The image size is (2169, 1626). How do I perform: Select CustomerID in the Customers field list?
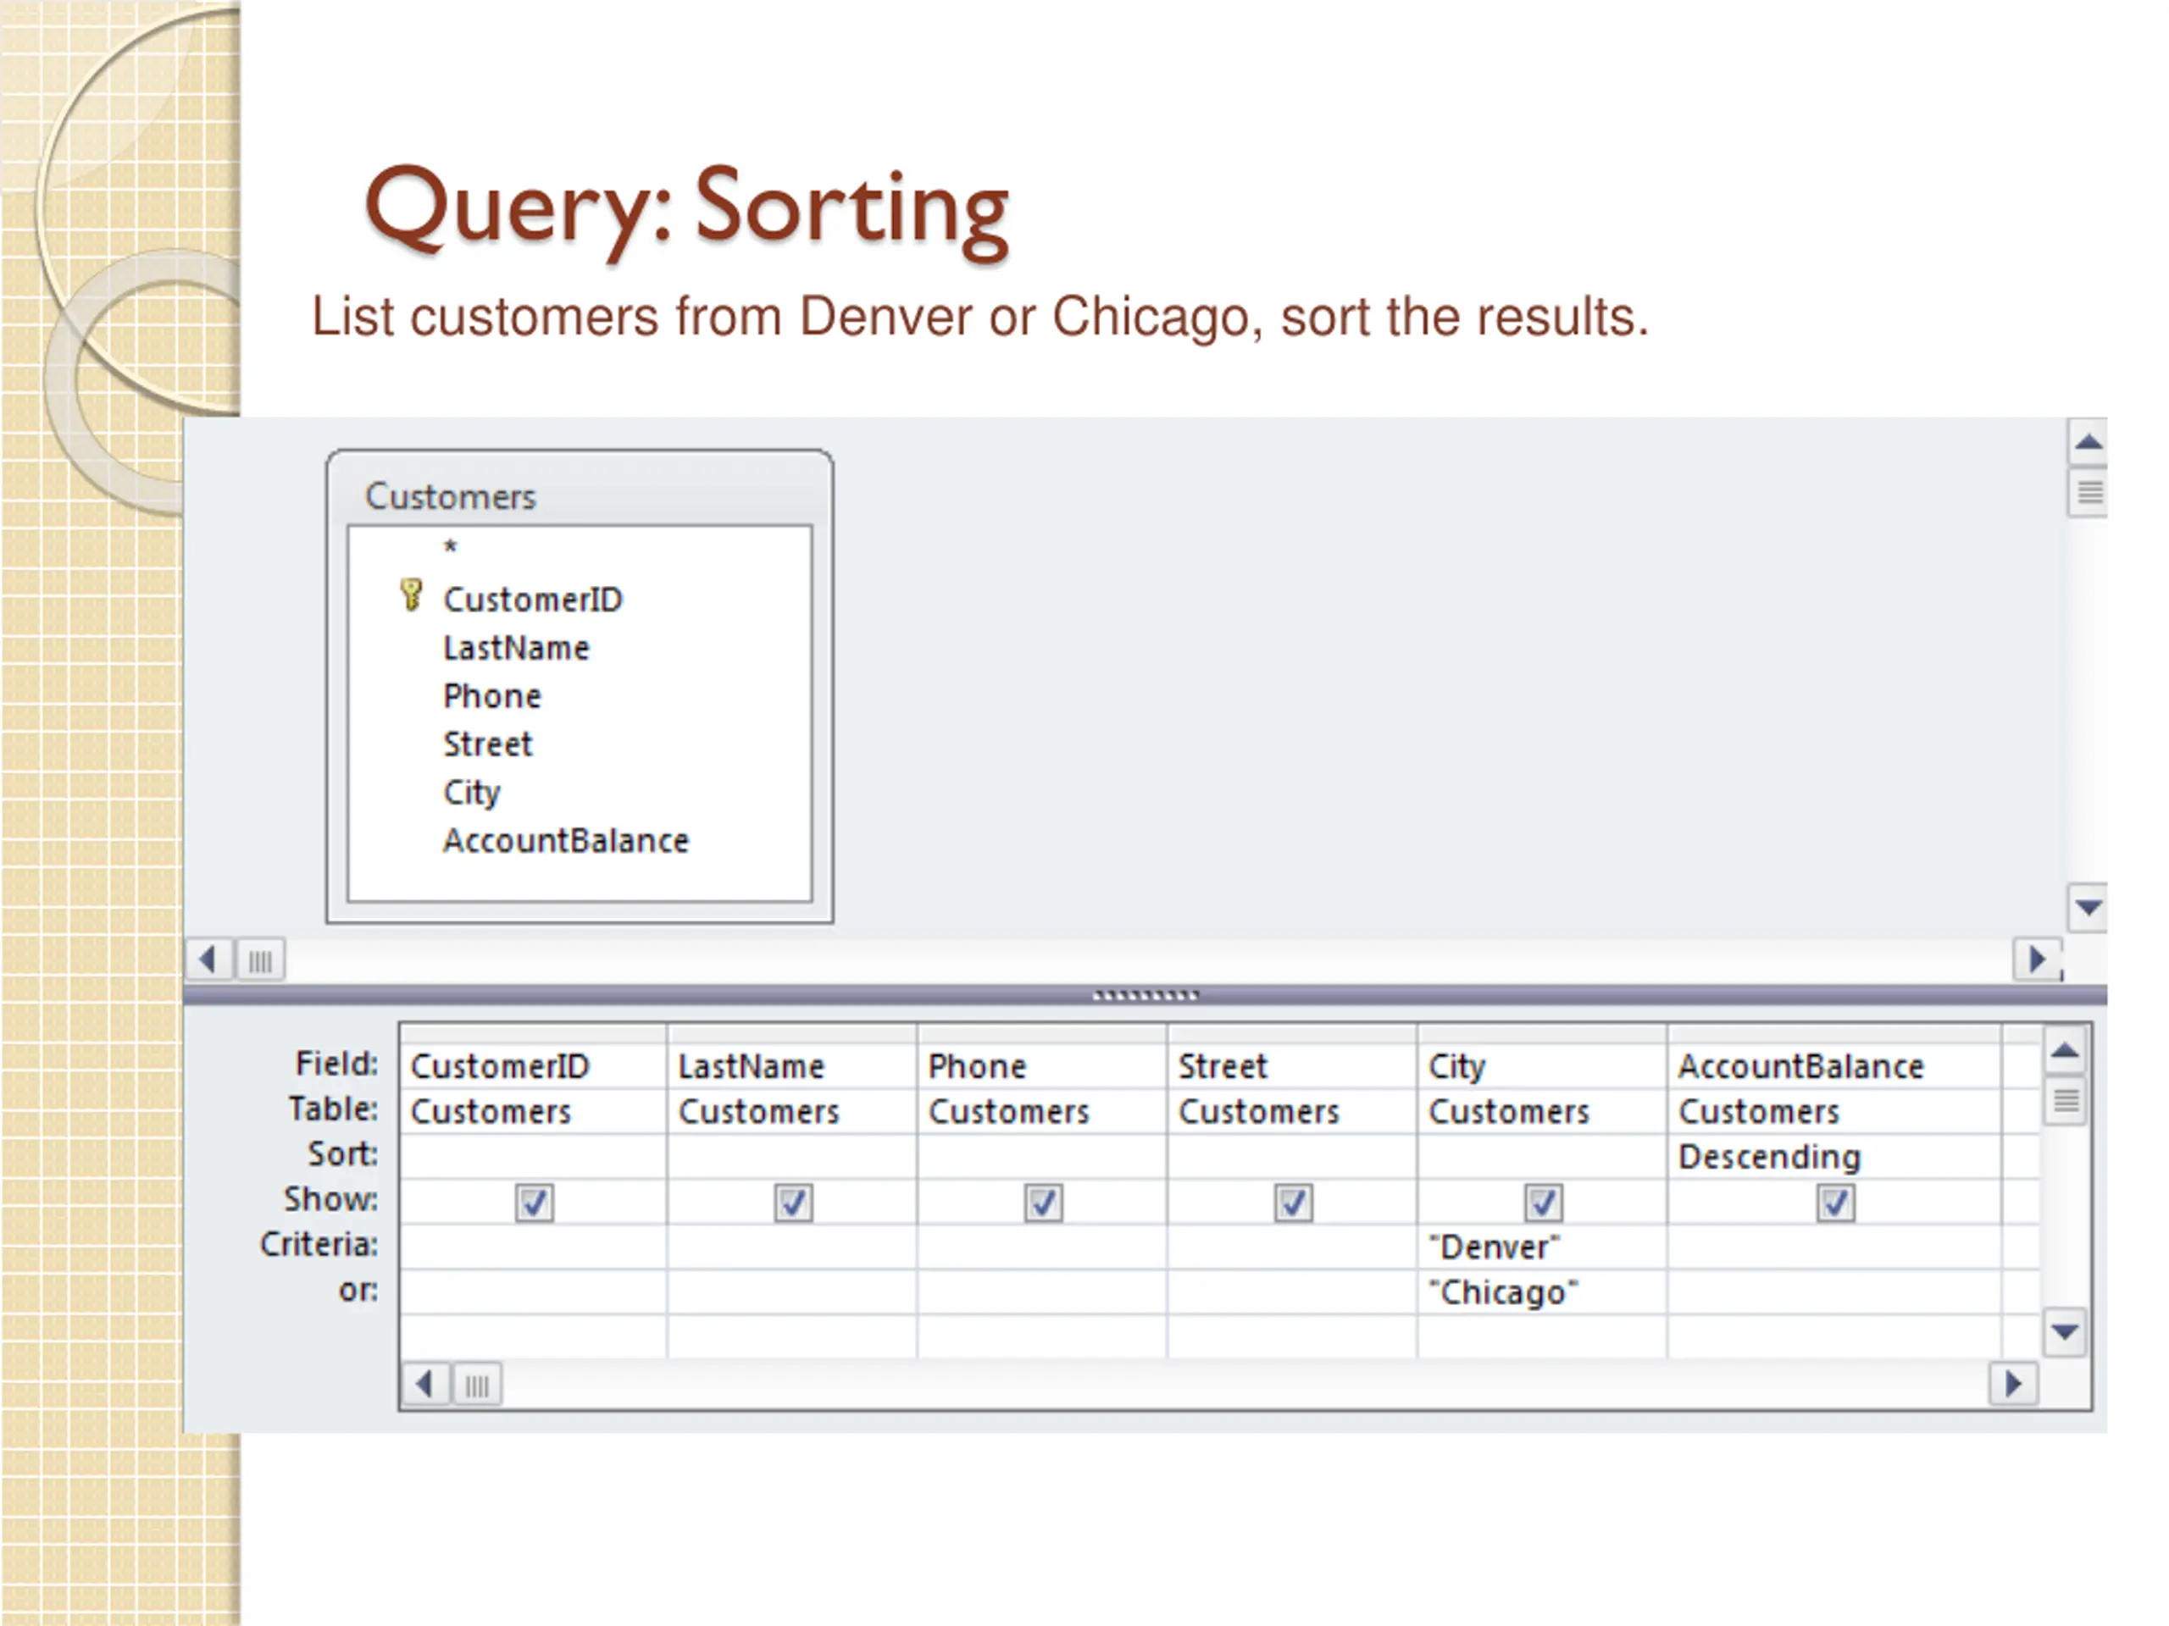(x=532, y=600)
